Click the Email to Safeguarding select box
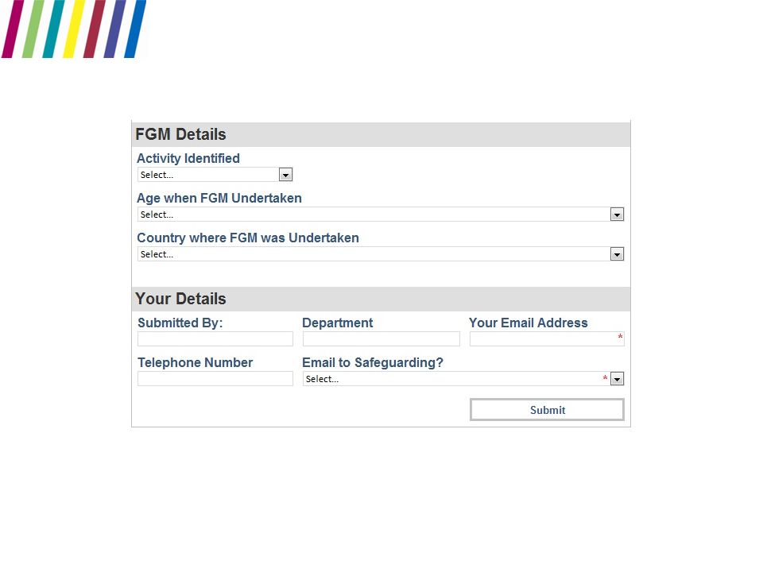 coord(463,379)
